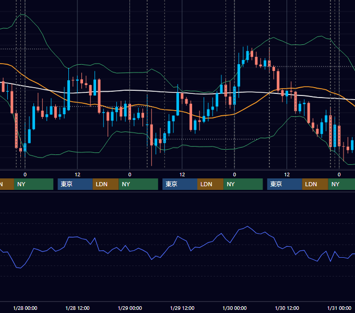Image resolution: width=355 pixels, height=313 pixels.
Task: Select the 1/28 12:00 time axis label
Action: pyautogui.click(x=77, y=308)
